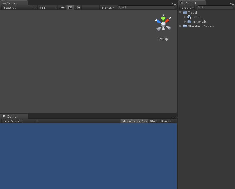This screenshot has width=235, height=189.
Task: Switch to the Project tab
Action: click(192, 3)
